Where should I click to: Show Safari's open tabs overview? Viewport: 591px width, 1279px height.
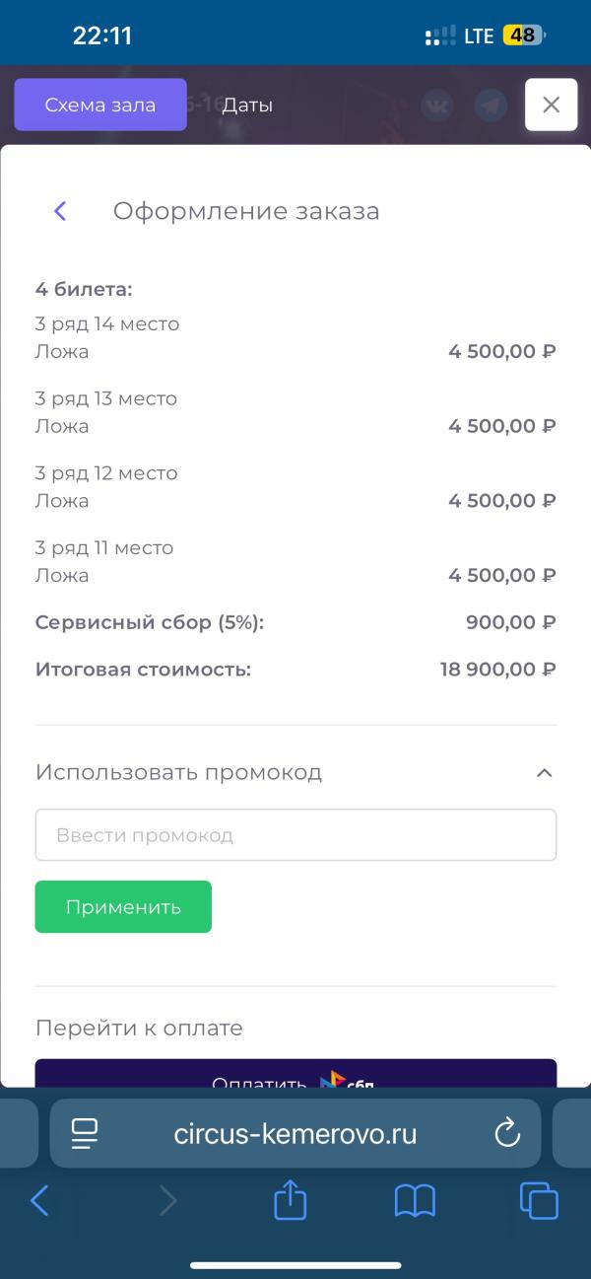pyautogui.click(x=539, y=1200)
